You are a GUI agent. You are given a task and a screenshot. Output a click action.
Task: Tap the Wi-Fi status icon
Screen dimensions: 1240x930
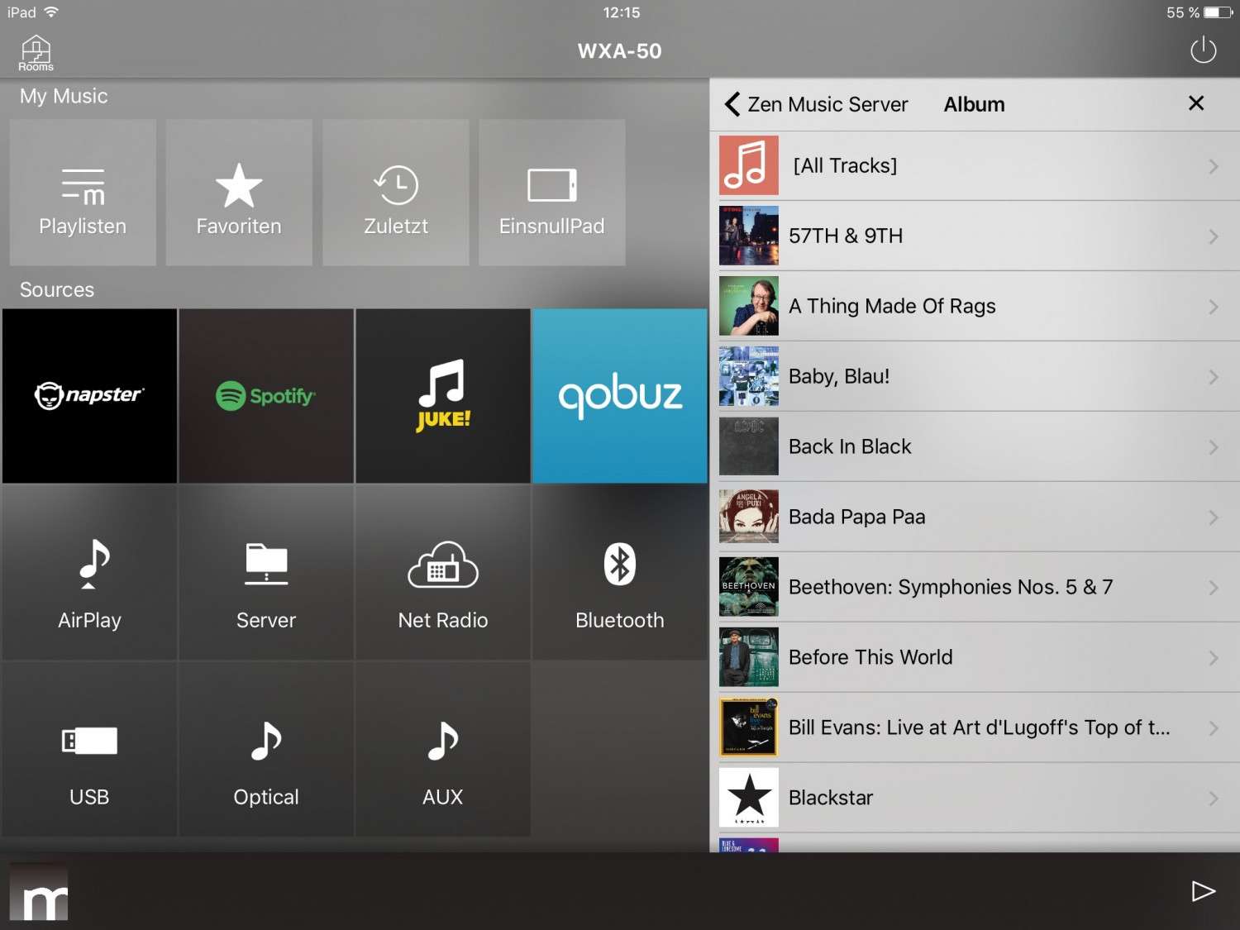point(51,12)
